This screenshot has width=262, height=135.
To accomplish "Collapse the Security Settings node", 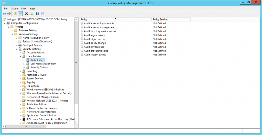I will tap(16, 49).
